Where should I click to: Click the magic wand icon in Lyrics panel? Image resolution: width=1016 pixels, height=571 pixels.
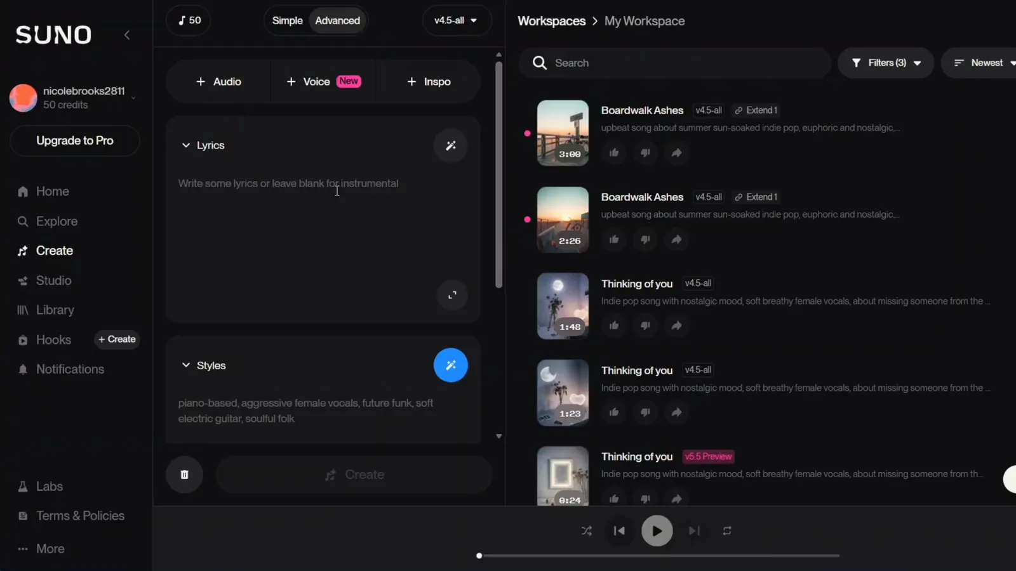click(451, 145)
